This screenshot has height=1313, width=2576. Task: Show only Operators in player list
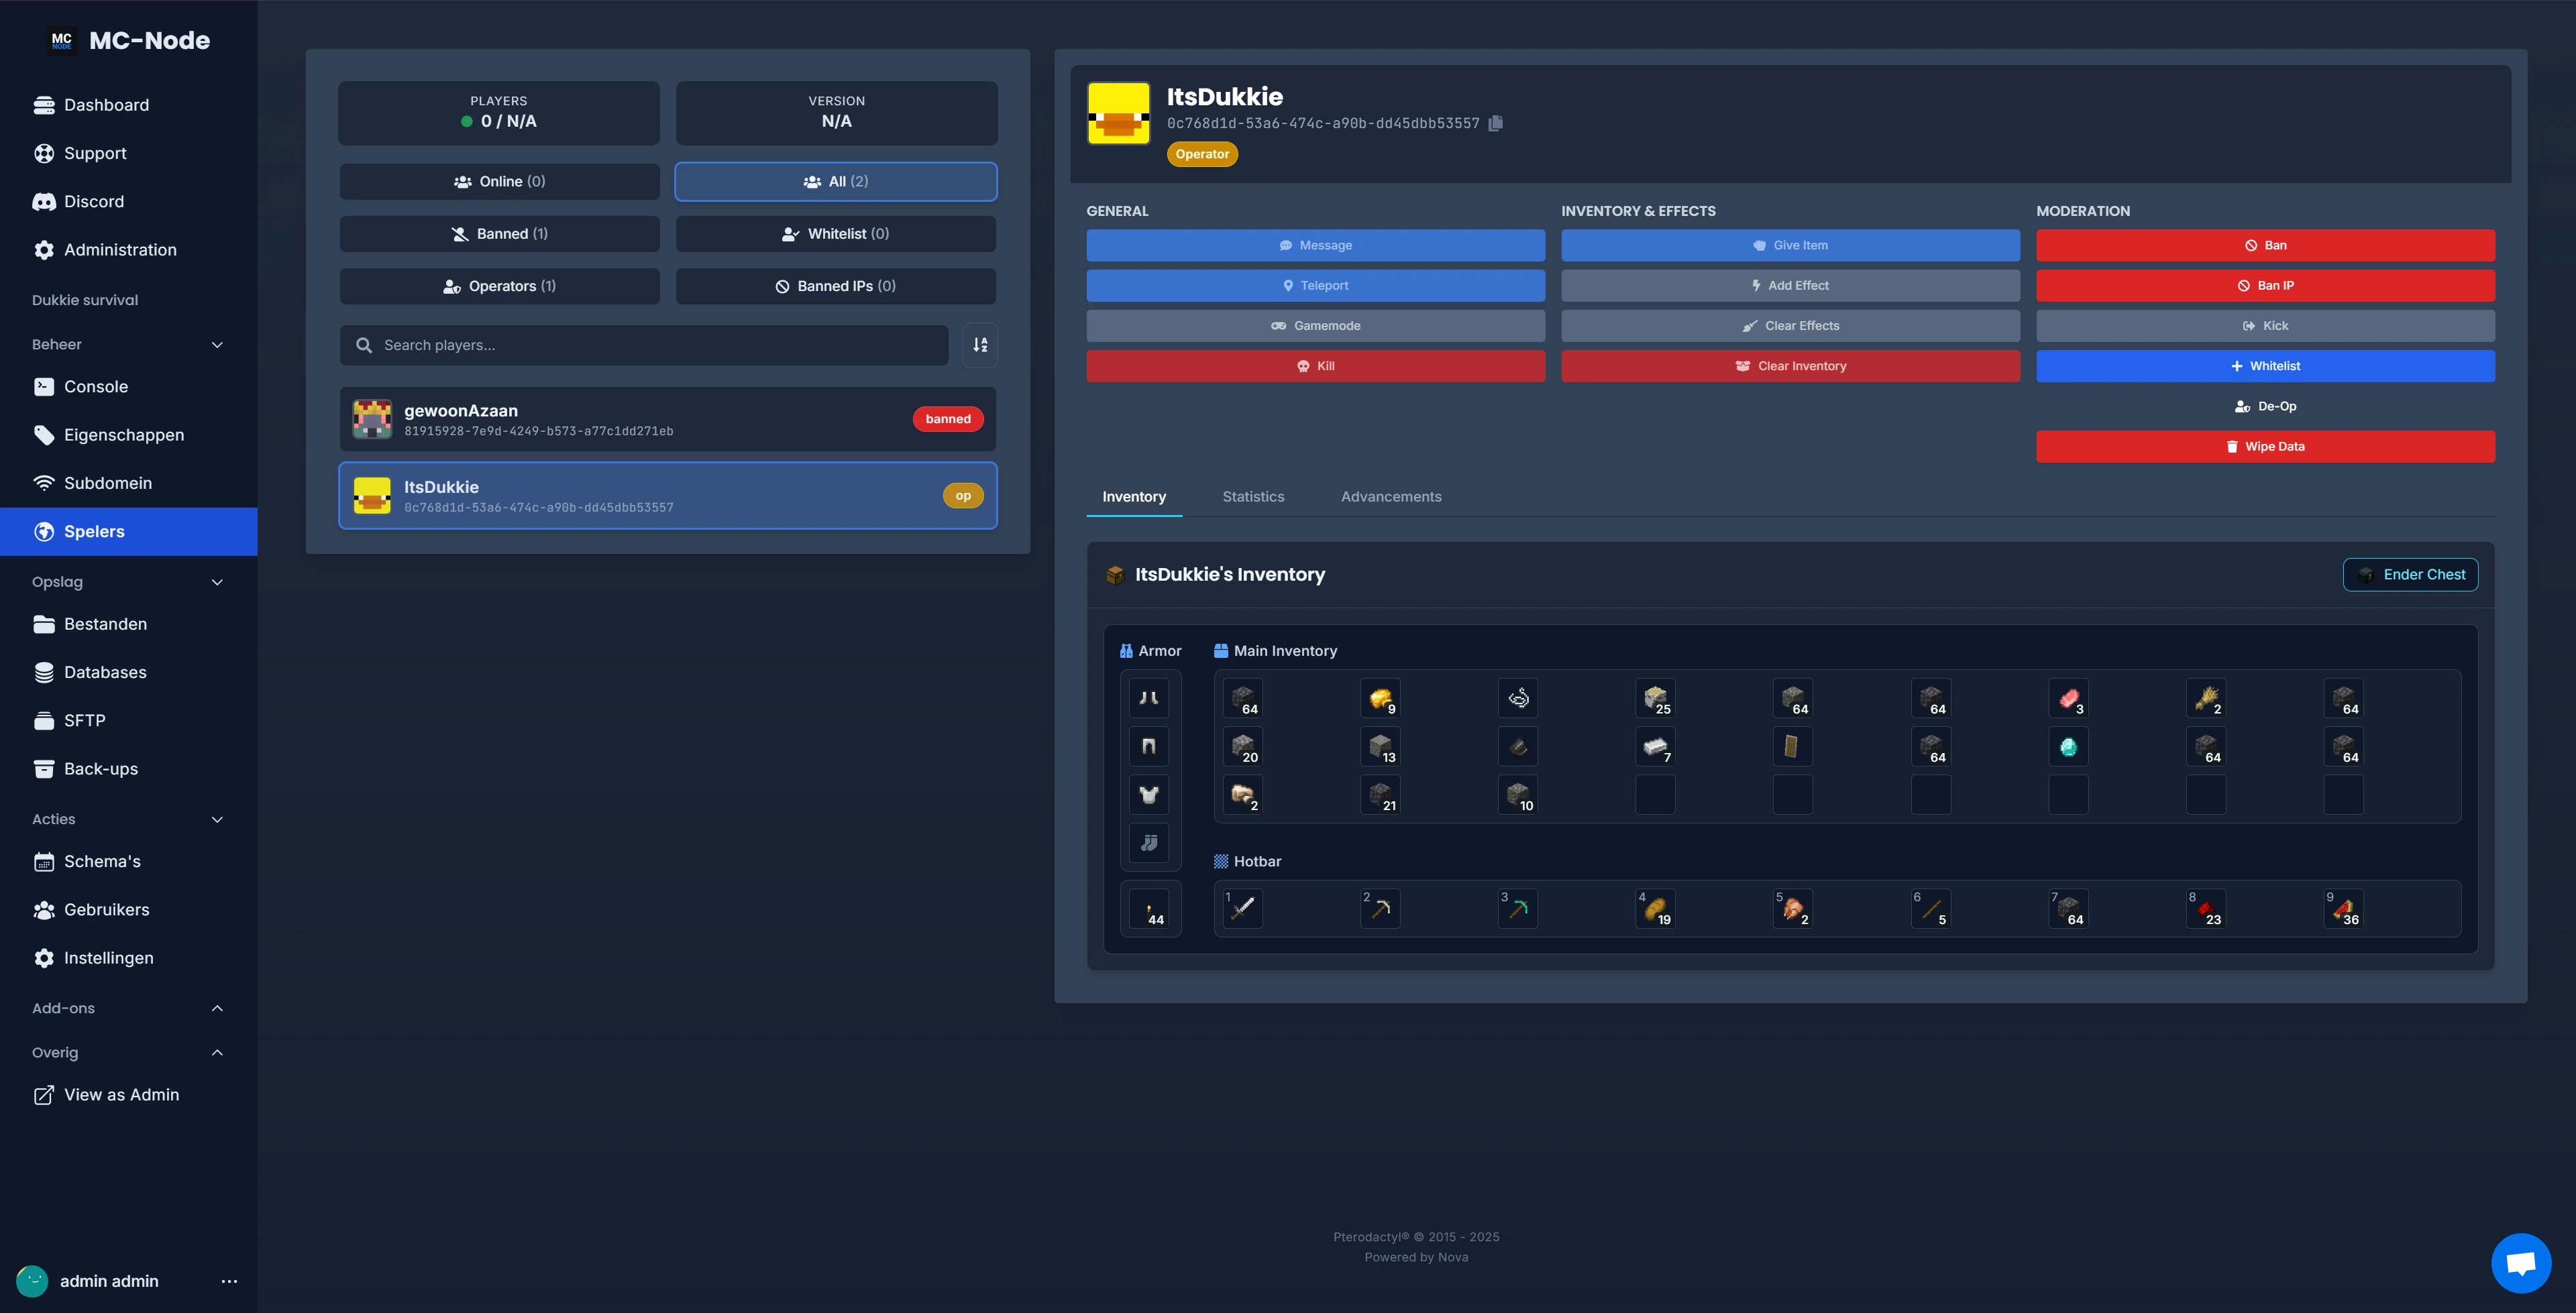coord(499,286)
